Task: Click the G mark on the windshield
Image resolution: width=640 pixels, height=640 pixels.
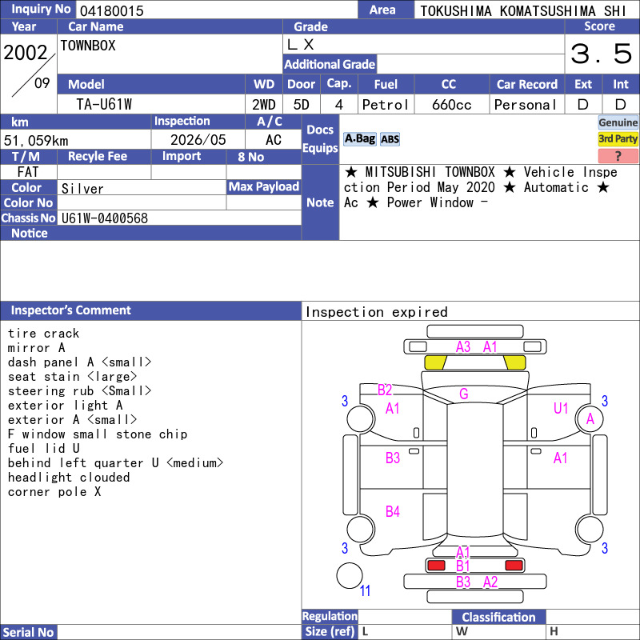Action: click(464, 394)
